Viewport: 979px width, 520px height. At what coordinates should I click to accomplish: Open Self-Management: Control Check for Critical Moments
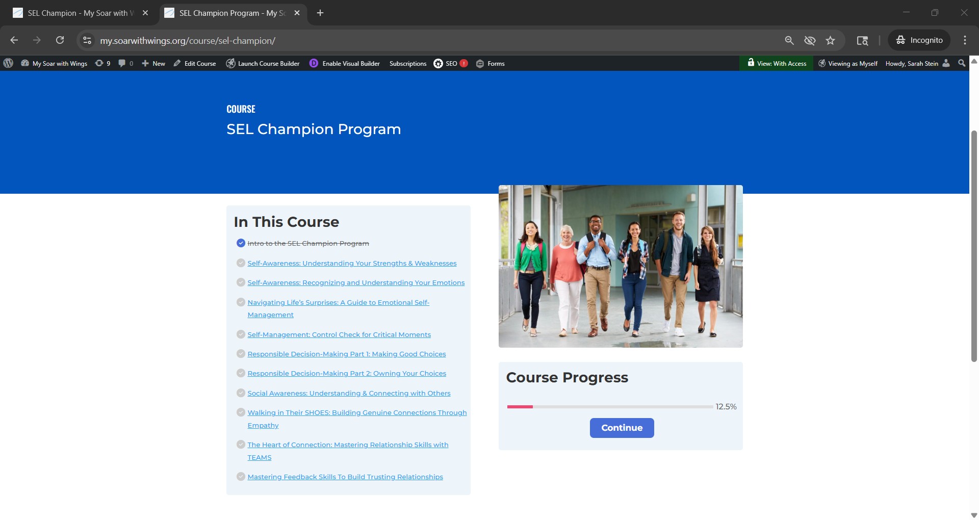click(339, 334)
